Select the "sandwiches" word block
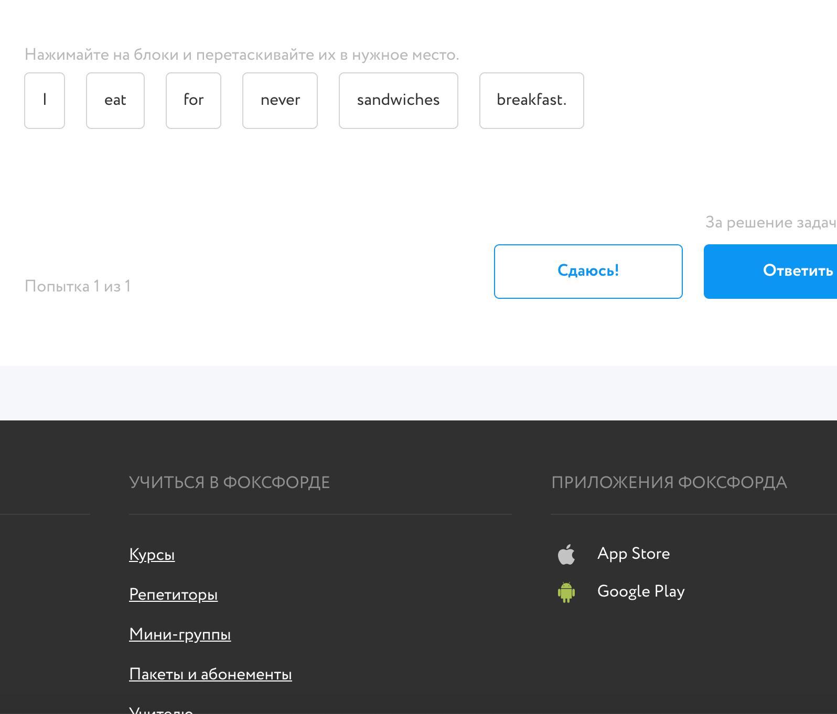 (399, 101)
